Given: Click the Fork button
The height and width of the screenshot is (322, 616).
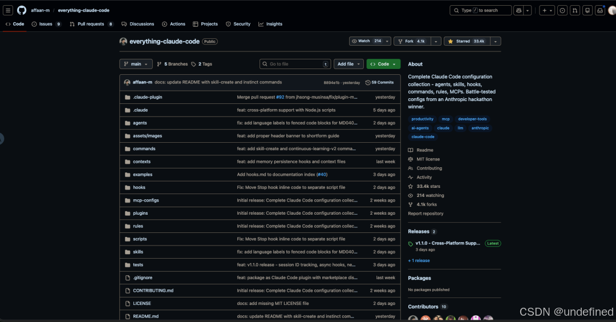Looking at the screenshot, I should pyautogui.click(x=412, y=41).
